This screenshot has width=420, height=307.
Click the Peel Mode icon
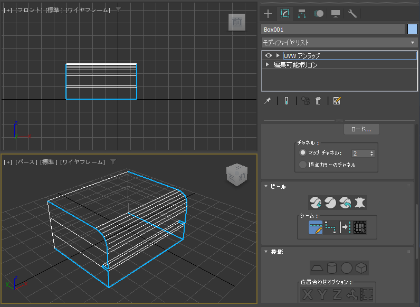(x=330, y=203)
